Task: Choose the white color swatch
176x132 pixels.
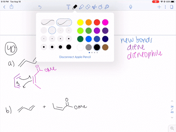Action: (80, 47)
